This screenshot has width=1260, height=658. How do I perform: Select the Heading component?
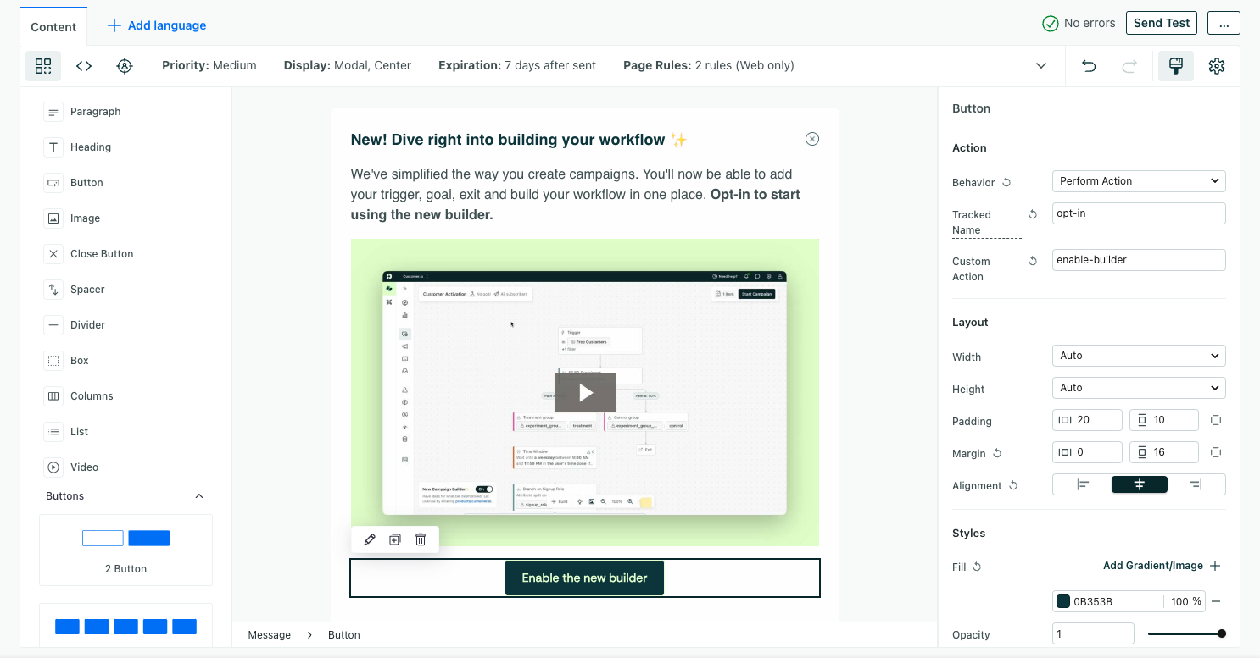point(91,147)
